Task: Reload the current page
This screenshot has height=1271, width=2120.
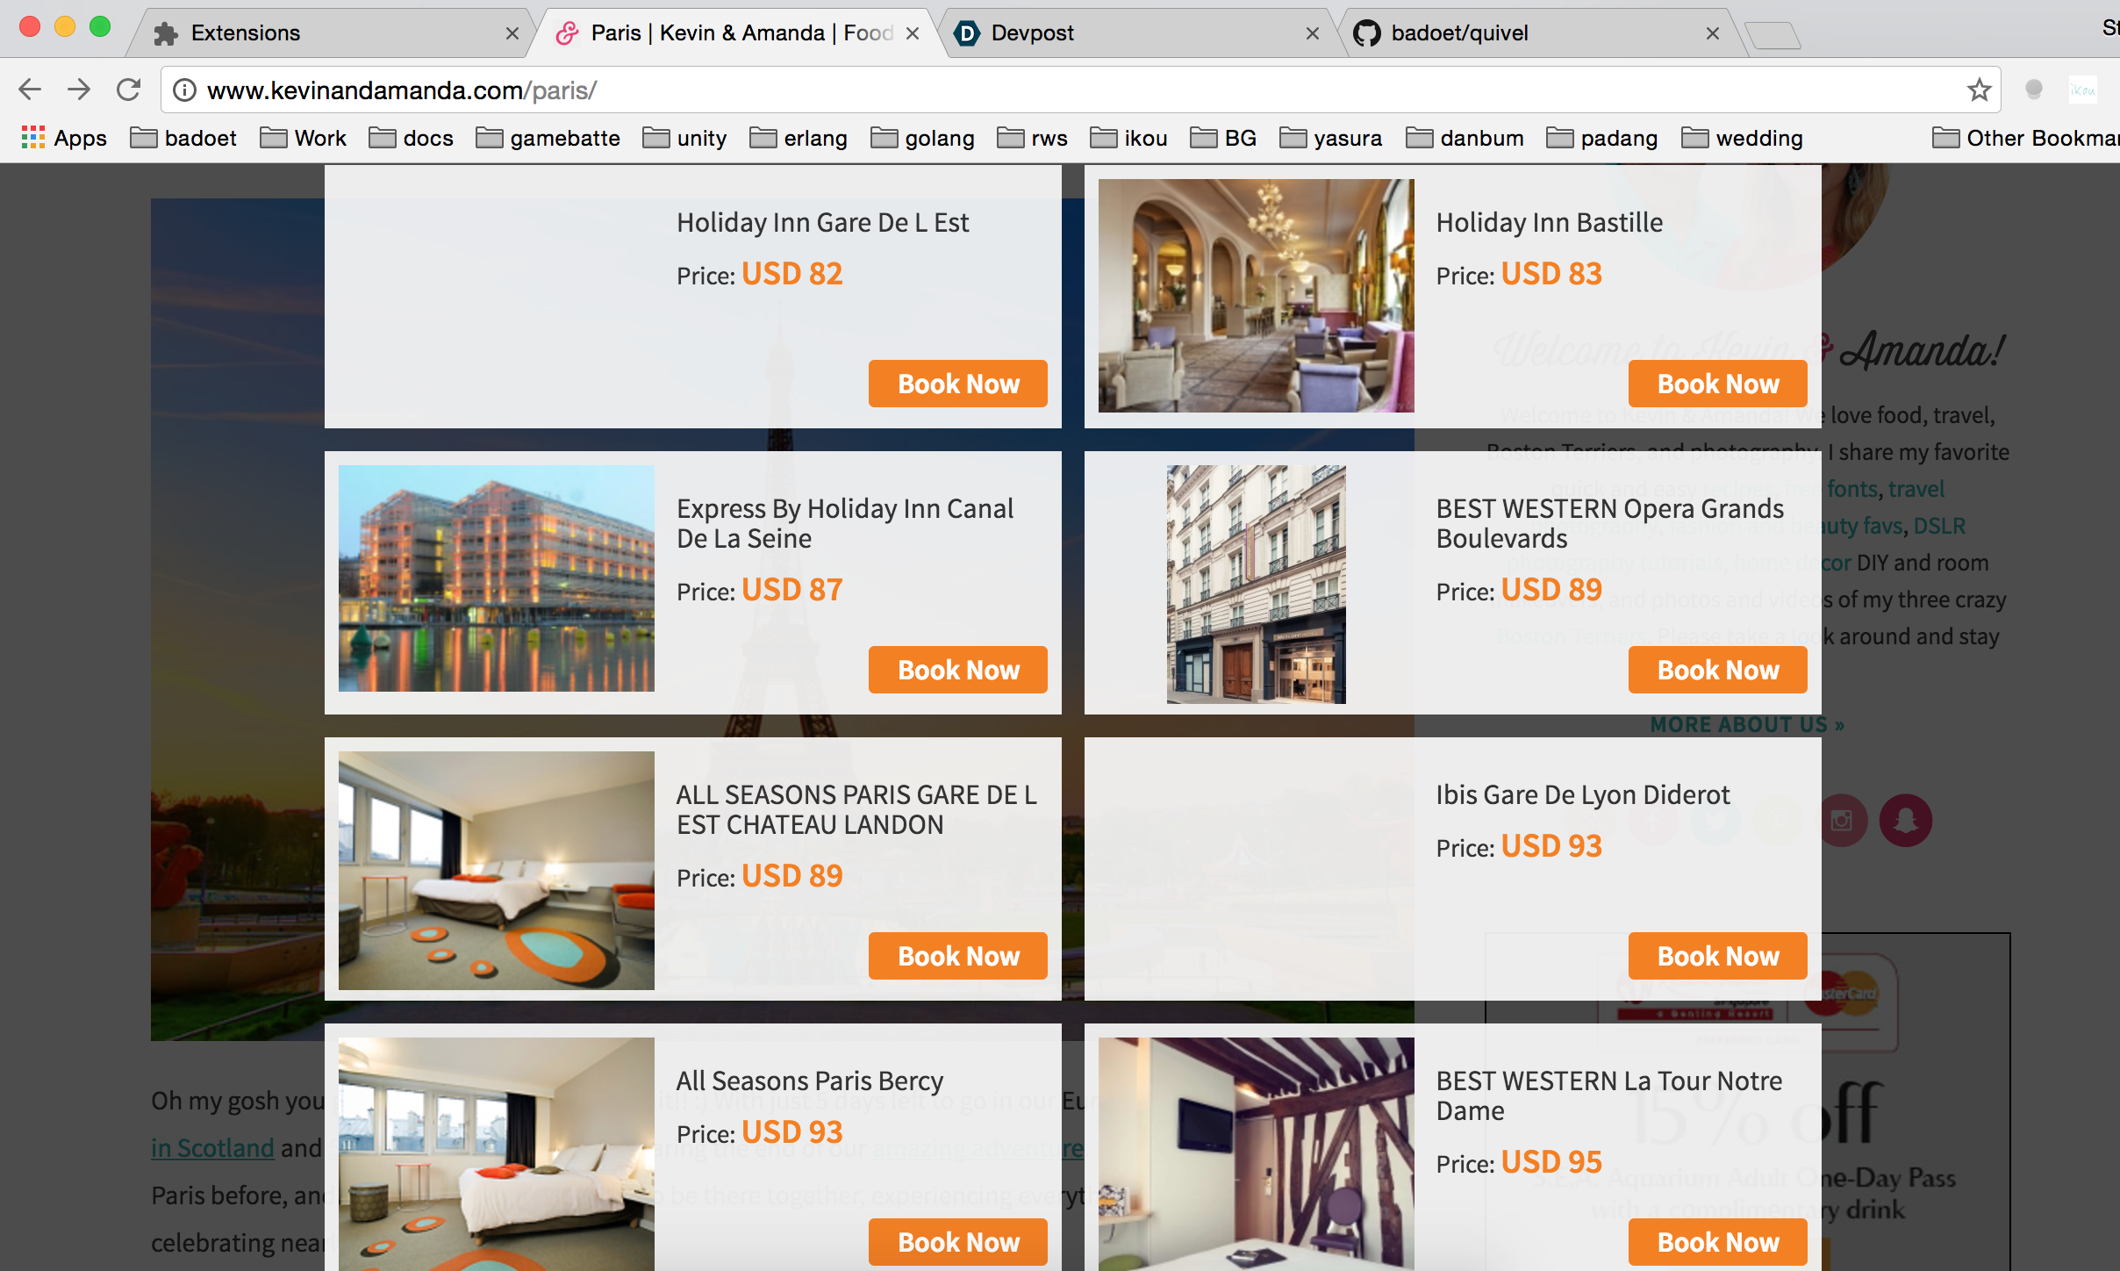Action: pyautogui.click(x=129, y=90)
